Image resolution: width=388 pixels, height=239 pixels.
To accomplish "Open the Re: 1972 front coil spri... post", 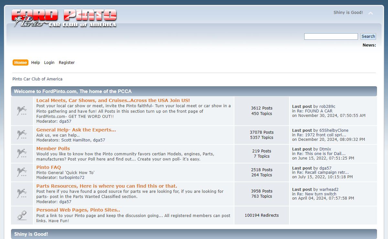I will [x=321, y=135].
